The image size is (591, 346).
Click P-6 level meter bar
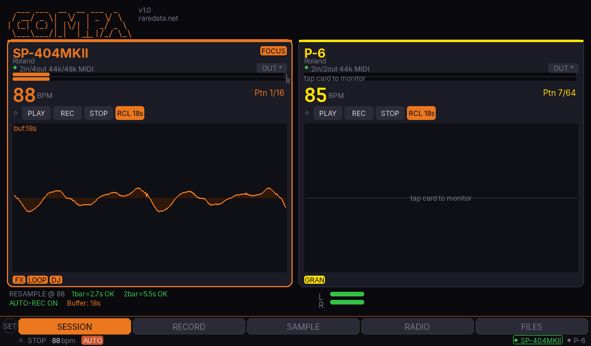tap(440, 77)
